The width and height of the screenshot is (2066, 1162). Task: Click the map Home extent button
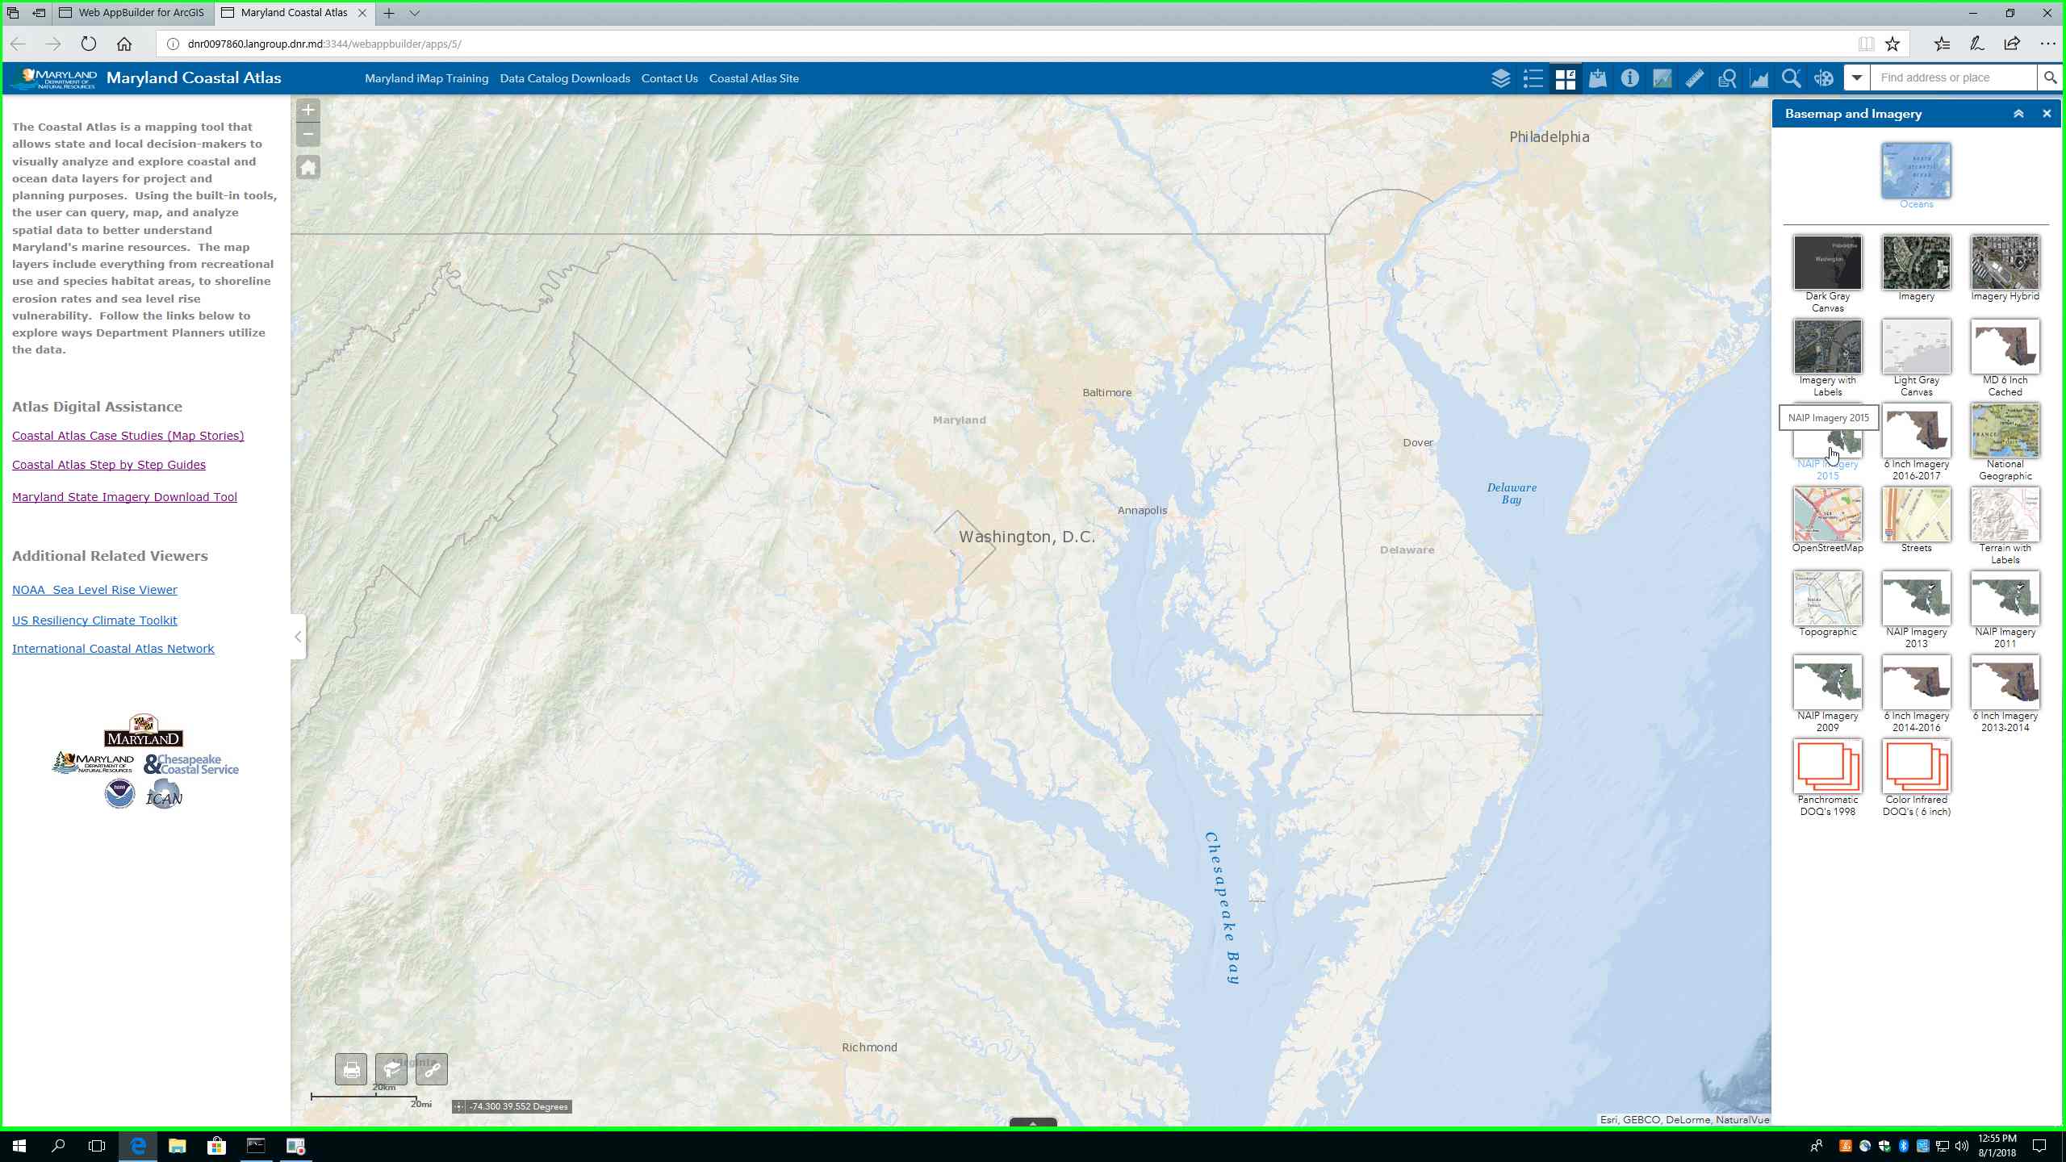click(308, 168)
